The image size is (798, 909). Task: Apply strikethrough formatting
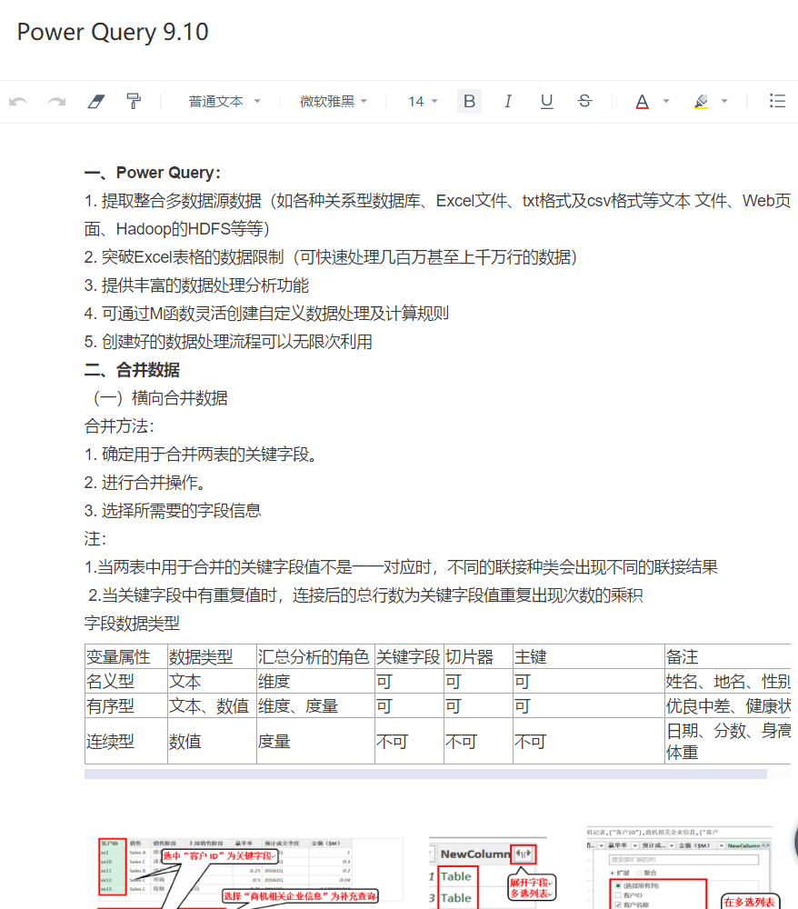[584, 102]
